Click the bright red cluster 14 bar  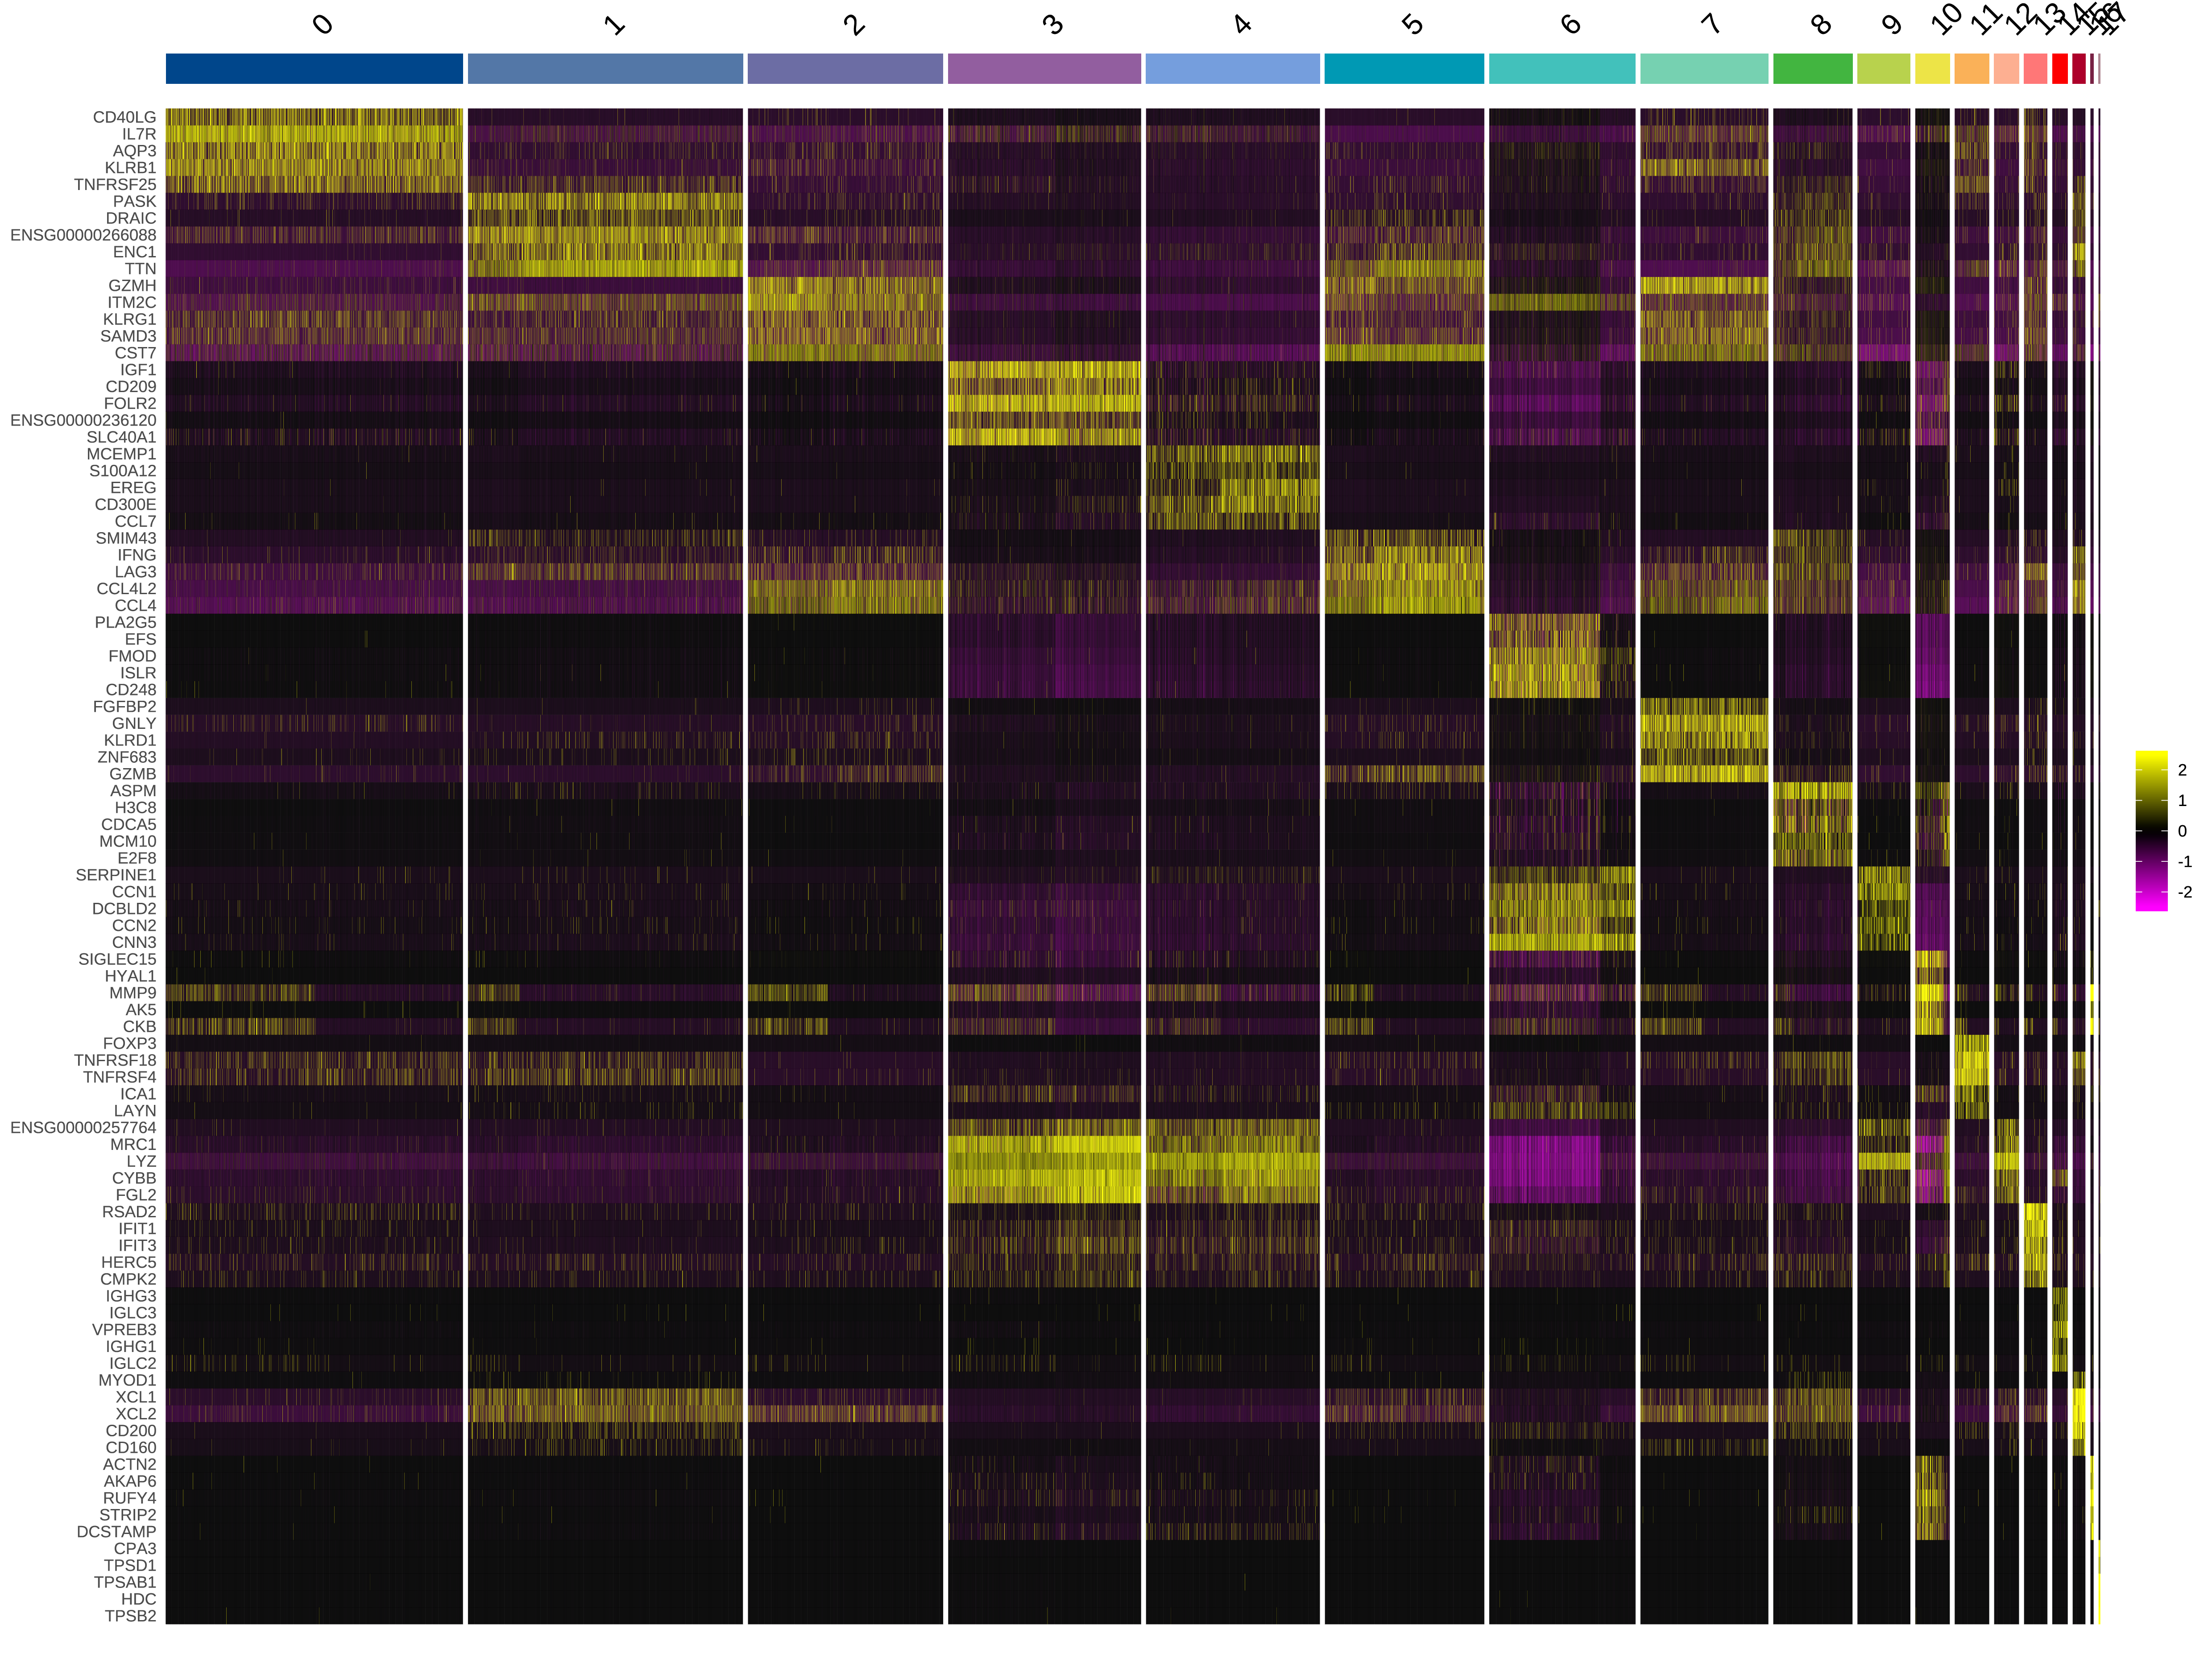pos(2059,68)
